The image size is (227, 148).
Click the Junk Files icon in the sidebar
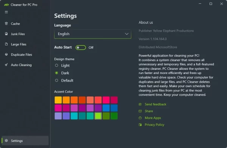[x=6, y=34]
